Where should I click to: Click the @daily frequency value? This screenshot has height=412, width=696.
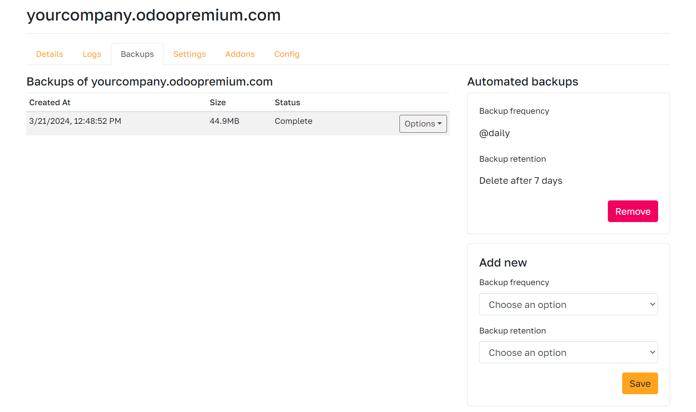pos(495,133)
